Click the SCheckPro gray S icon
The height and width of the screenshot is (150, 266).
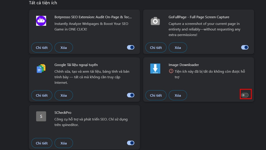pyautogui.click(x=41, y=116)
